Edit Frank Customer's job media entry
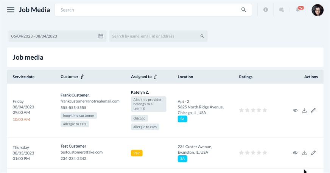 tap(313, 110)
